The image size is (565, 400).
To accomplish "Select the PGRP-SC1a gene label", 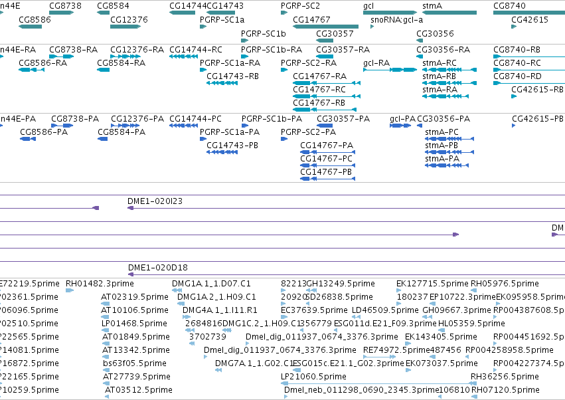I will click(x=222, y=19).
